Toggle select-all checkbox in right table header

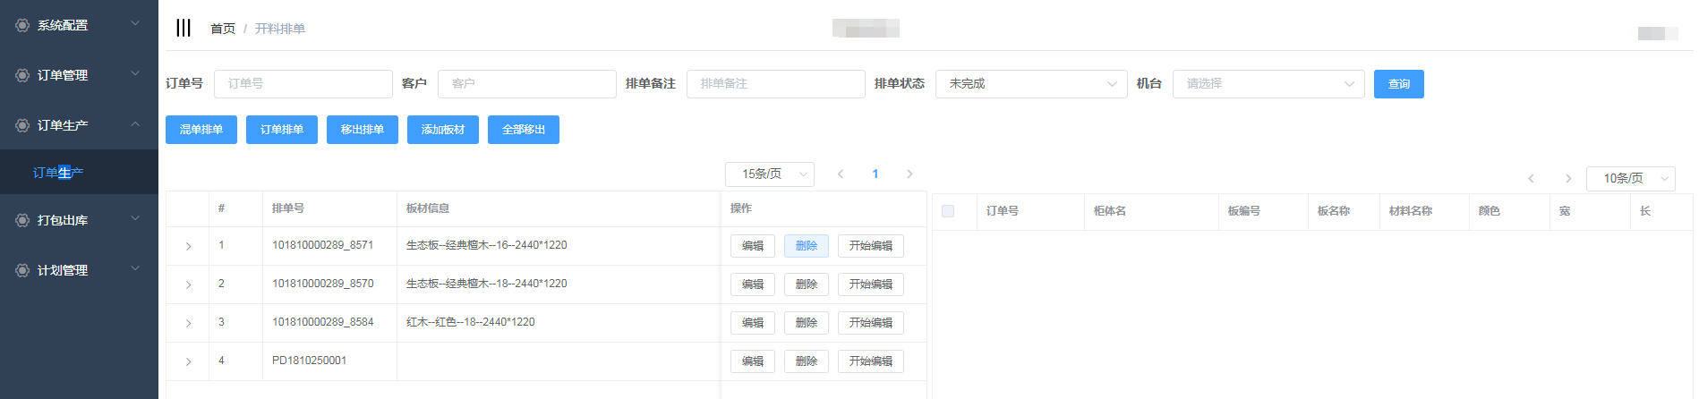[948, 211]
